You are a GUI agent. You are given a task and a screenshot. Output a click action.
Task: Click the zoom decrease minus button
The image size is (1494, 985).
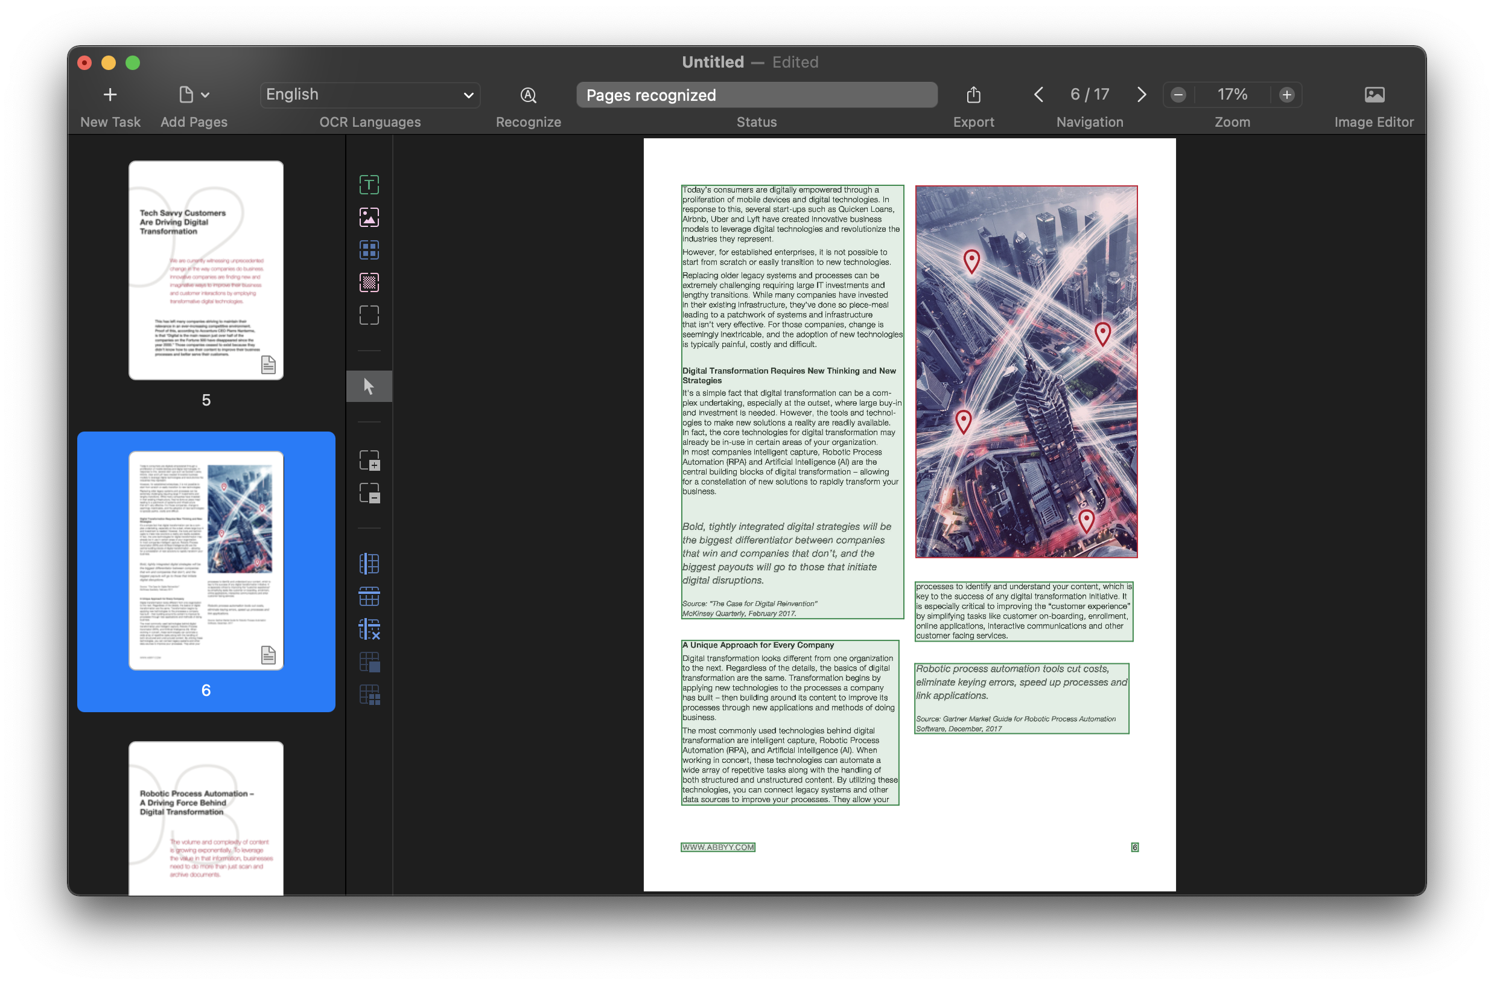click(1177, 95)
